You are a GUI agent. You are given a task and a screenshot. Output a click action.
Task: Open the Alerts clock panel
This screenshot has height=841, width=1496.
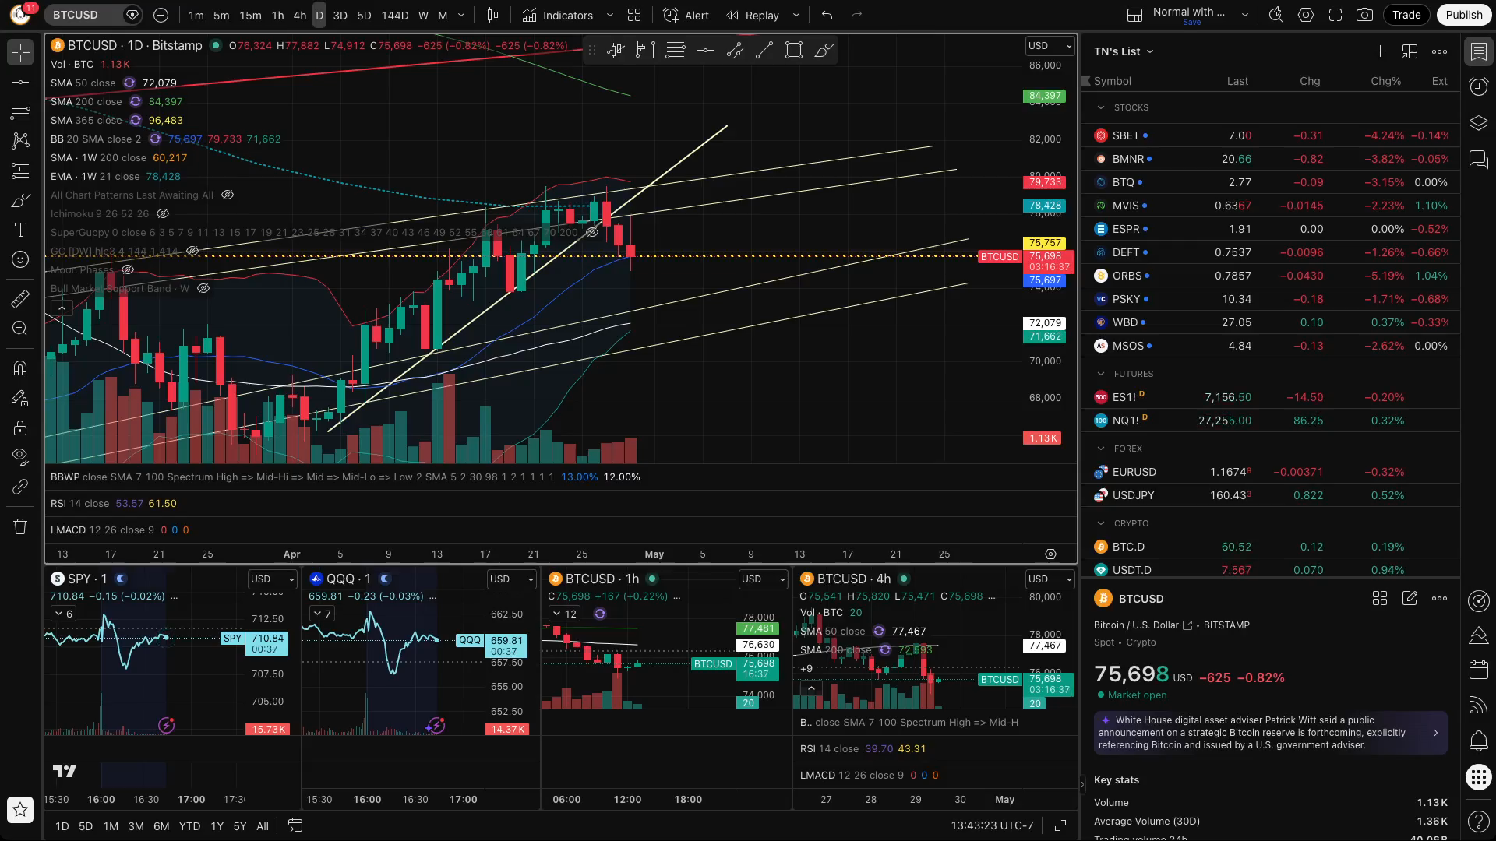click(x=1478, y=86)
